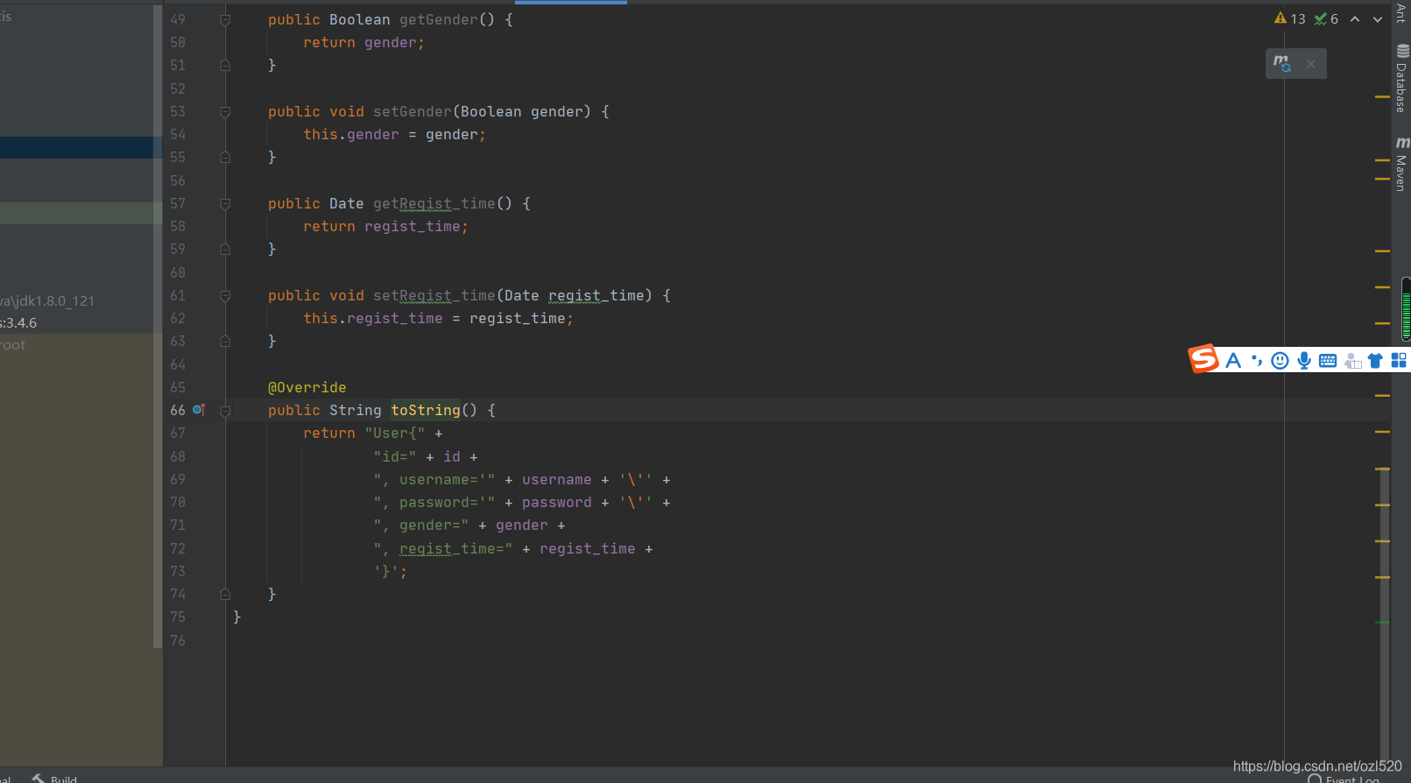
Task: Click the @Override annotation
Action: 307,387
